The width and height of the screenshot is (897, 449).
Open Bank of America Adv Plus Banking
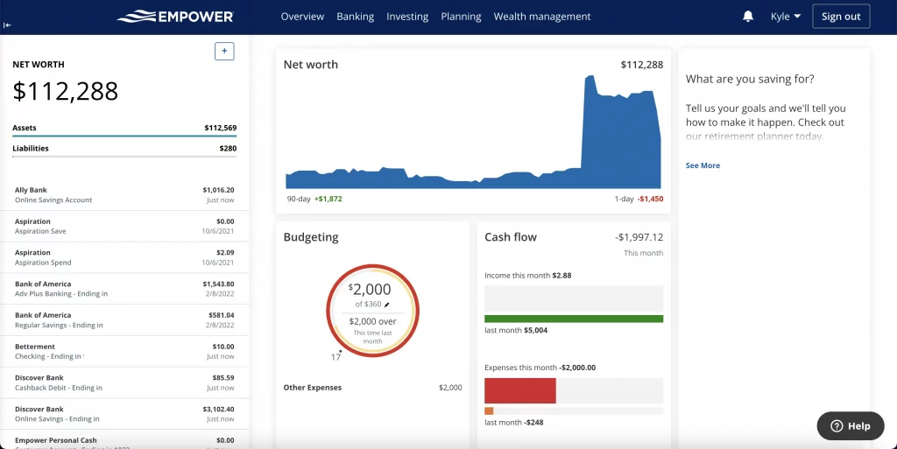coord(124,289)
